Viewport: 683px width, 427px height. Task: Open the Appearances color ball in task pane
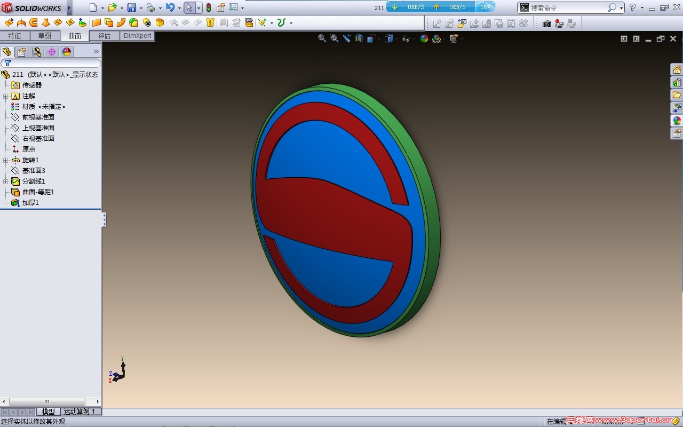pyautogui.click(x=677, y=121)
